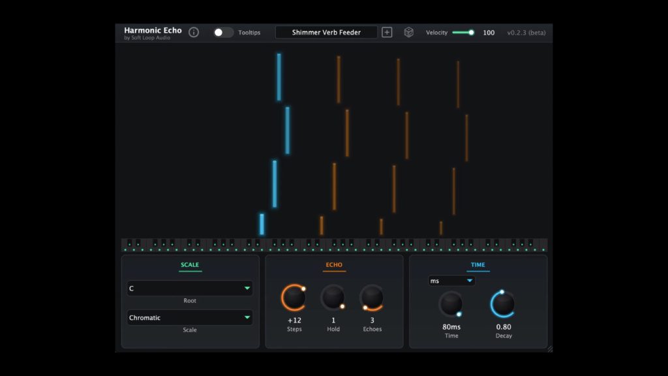Select the TIME section header
The width and height of the screenshot is (668, 376).
point(478,265)
